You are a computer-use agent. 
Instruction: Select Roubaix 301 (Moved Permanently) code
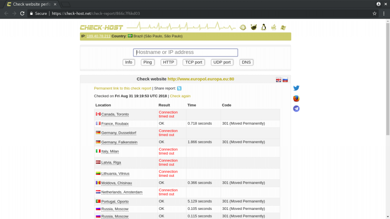tap(243, 124)
